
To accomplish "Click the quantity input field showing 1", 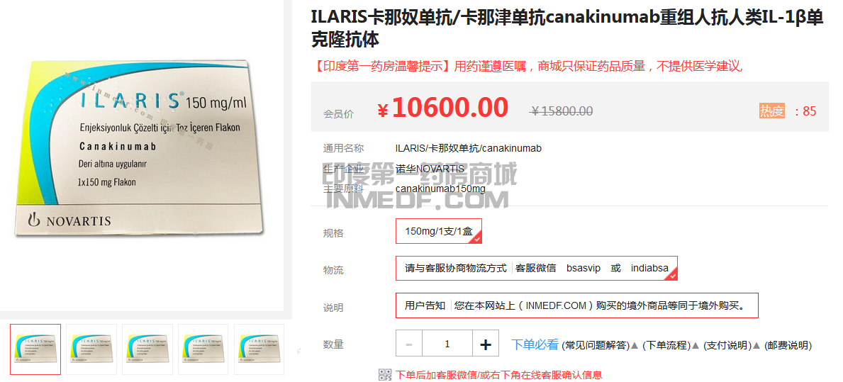I will pos(447,343).
